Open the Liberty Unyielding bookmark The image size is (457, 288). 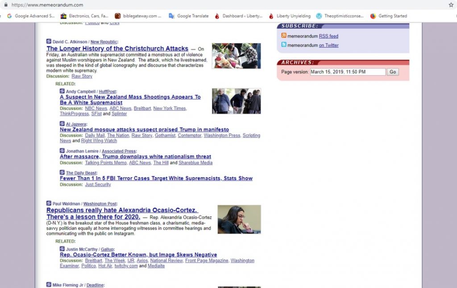pyautogui.click(x=289, y=16)
